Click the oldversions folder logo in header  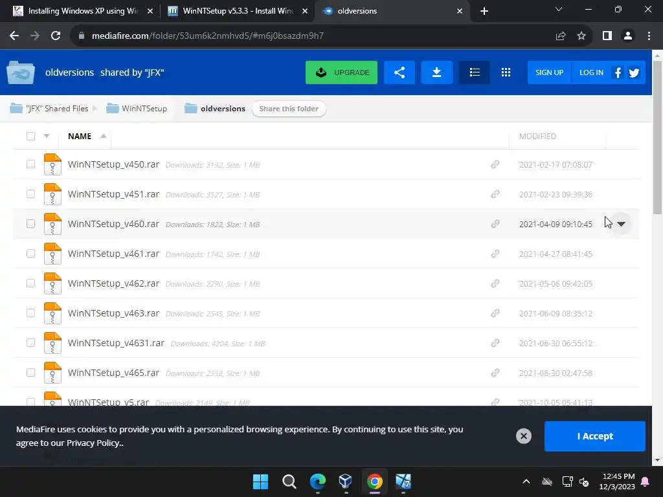(x=21, y=72)
